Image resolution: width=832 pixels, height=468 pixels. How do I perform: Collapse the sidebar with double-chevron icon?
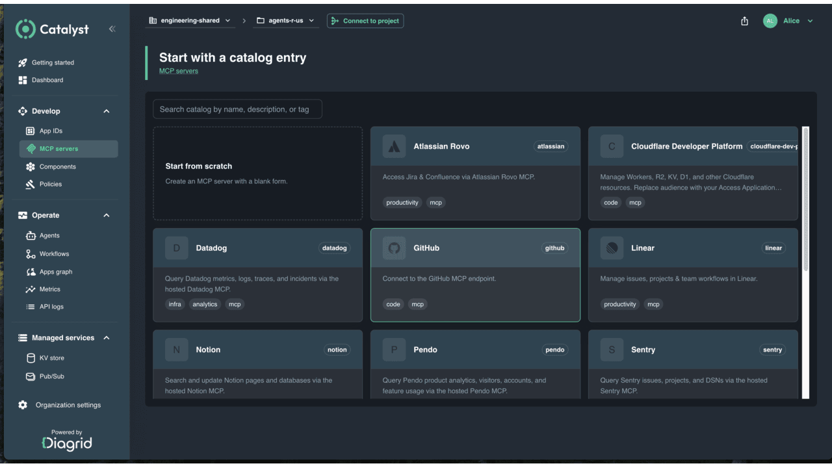112,29
